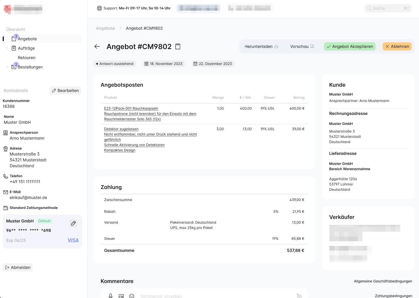This screenshot has height=298, width=419.
Task: Focus the Suche search field
Action: [388, 8]
